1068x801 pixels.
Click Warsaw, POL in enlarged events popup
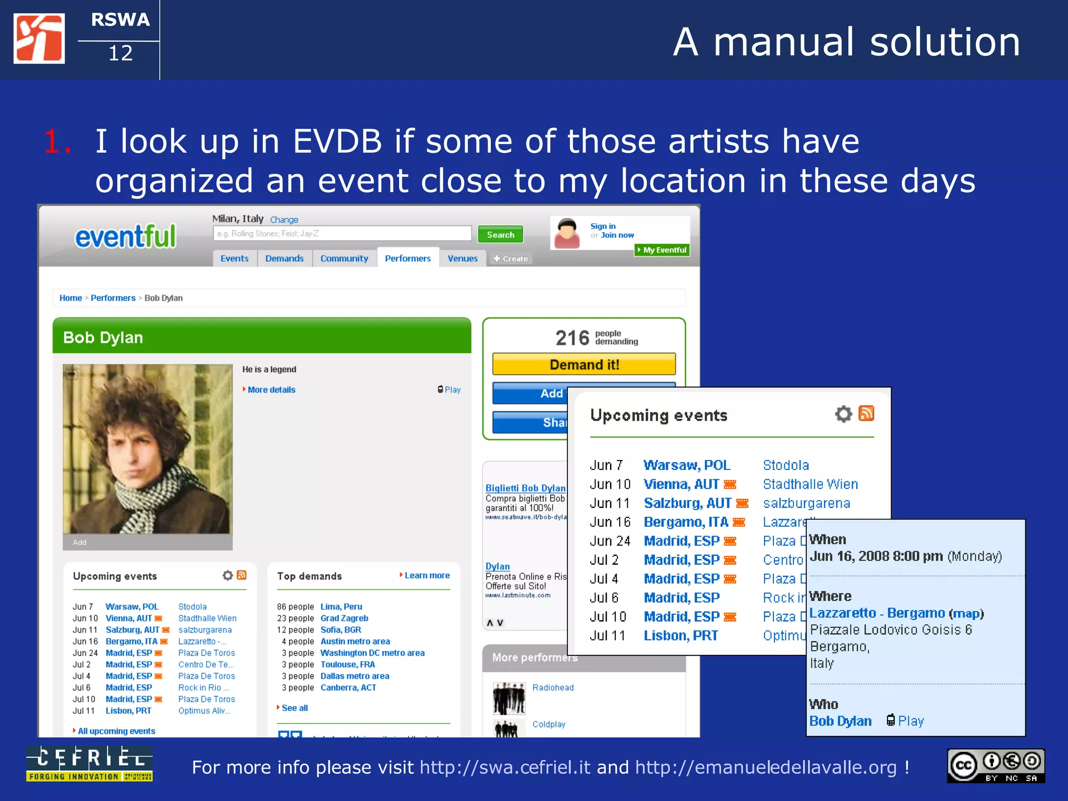(x=687, y=465)
